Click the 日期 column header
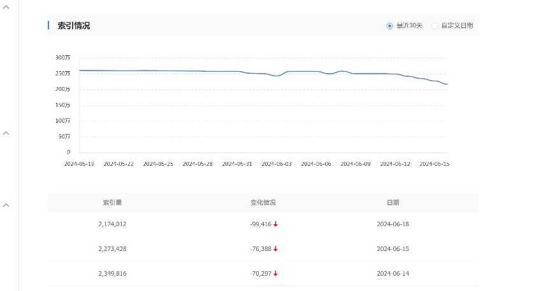Screen dimensions: 541x291 click(393, 203)
